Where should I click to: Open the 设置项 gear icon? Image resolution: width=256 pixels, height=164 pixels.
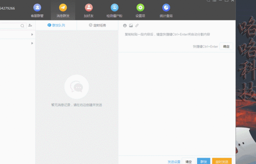coord(140,8)
